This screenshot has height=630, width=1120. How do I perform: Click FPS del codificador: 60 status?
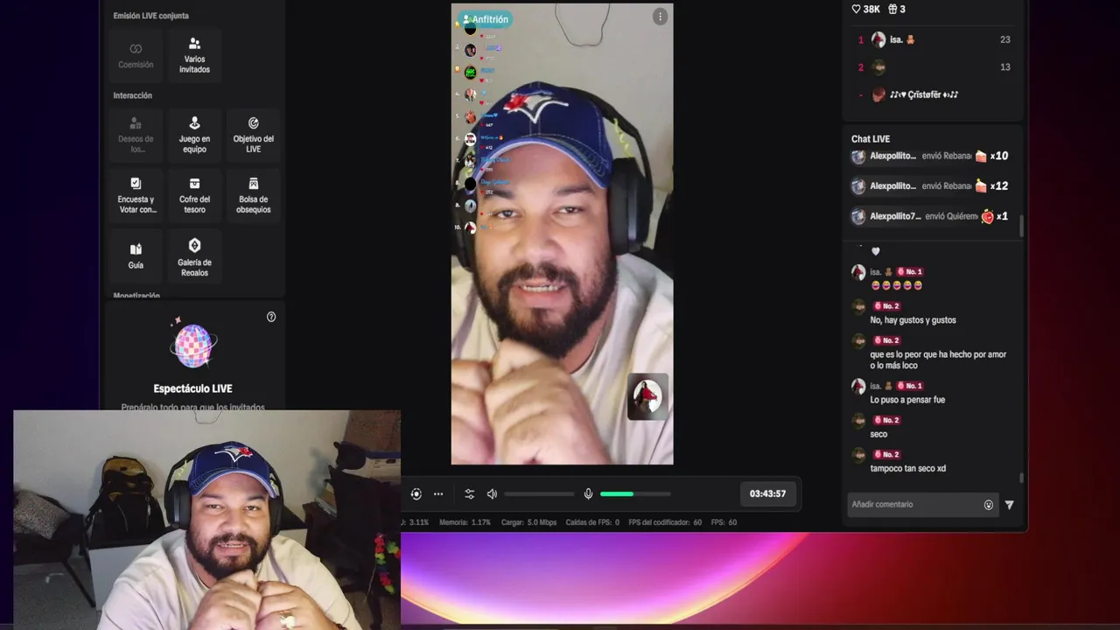665,522
